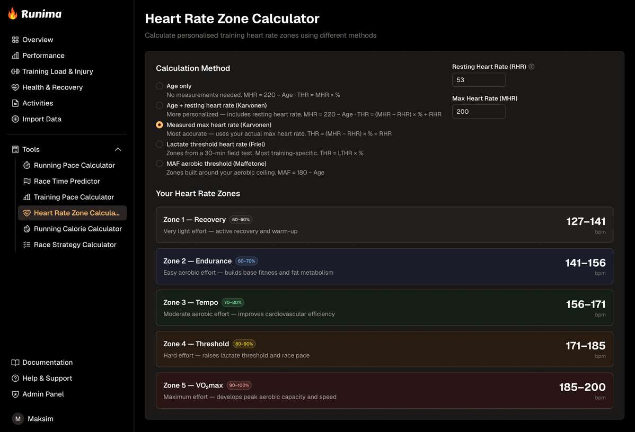Select Measured max heart rate (Karvonen)

(x=160, y=124)
